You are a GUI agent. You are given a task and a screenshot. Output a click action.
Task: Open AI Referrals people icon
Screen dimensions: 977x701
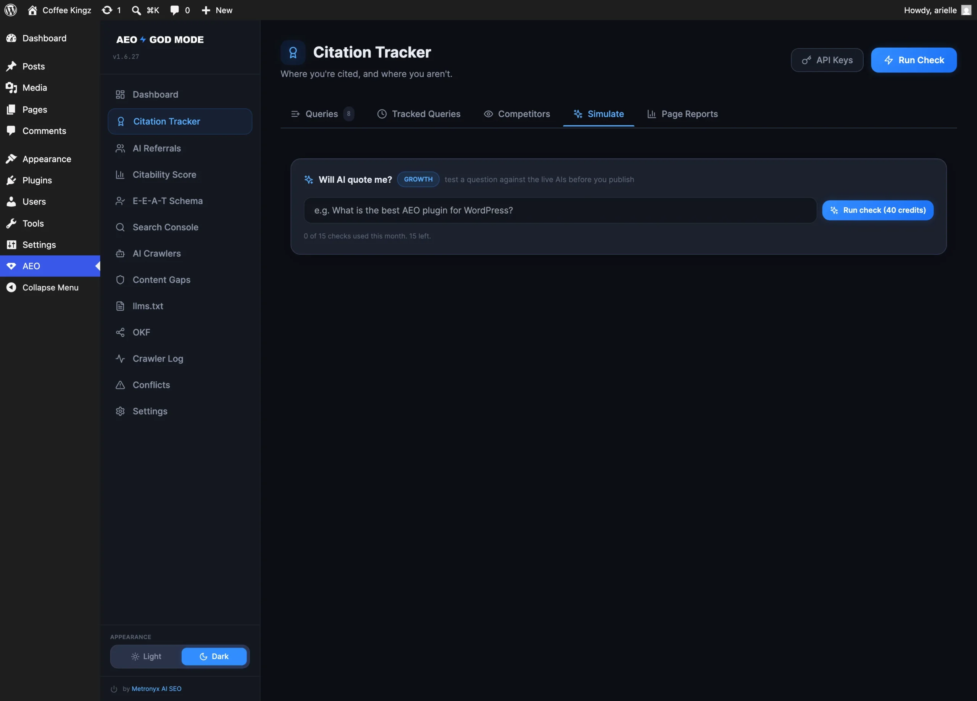(120, 148)
